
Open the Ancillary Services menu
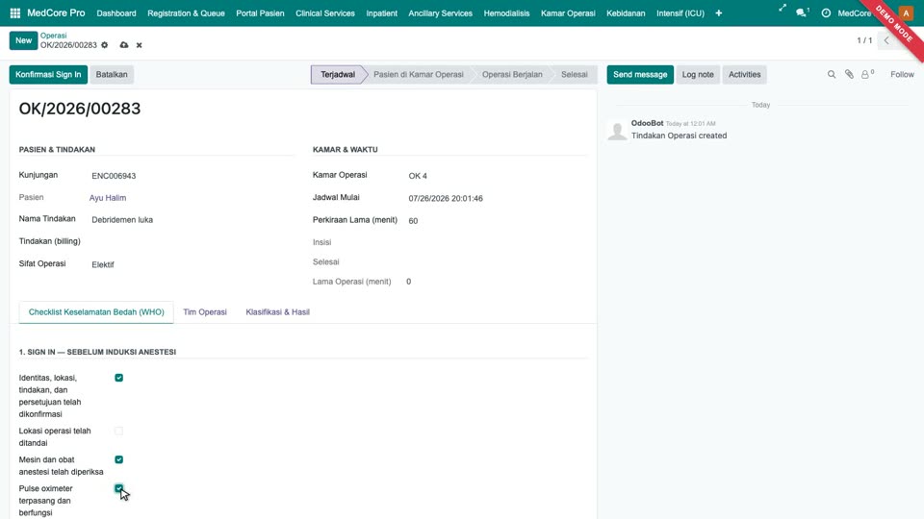(x=440, y=12)
